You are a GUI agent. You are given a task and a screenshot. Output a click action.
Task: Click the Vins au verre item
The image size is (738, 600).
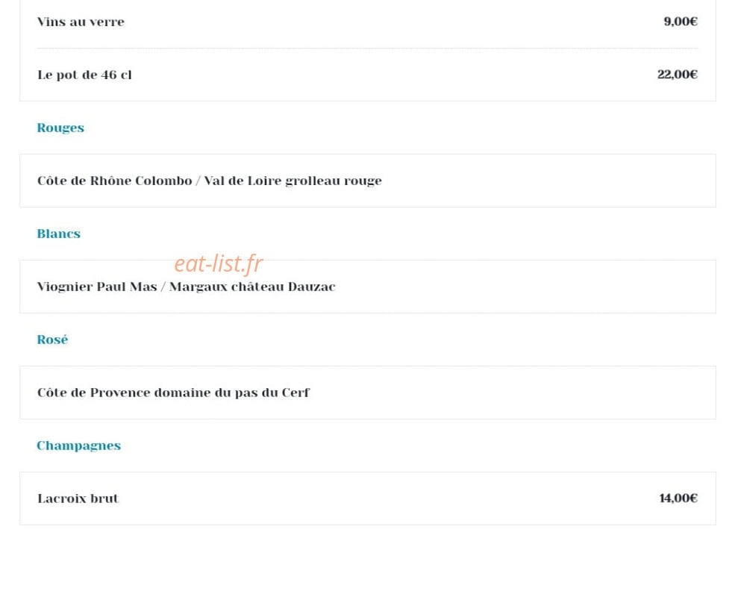click(81, 22)
